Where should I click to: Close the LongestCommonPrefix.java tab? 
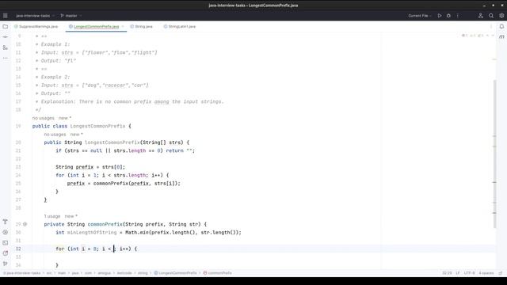pyautogui.click(x=123, y=26)
